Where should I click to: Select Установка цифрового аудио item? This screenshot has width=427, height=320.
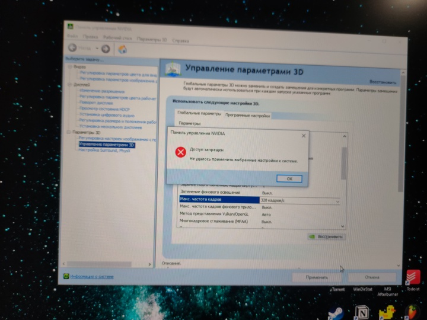107,115
